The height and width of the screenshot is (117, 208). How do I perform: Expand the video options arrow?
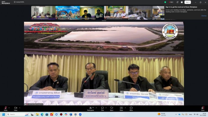pos(20,108)
